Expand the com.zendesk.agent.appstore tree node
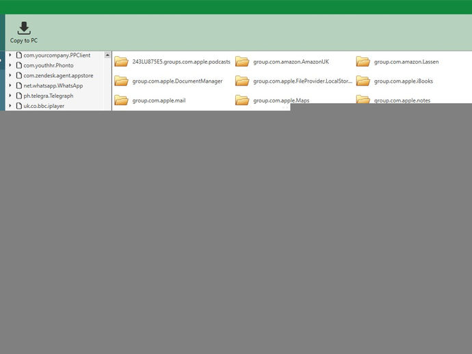The height and width of the screenshot is (354, 472). pyautogui.click(x=10, y=75)
